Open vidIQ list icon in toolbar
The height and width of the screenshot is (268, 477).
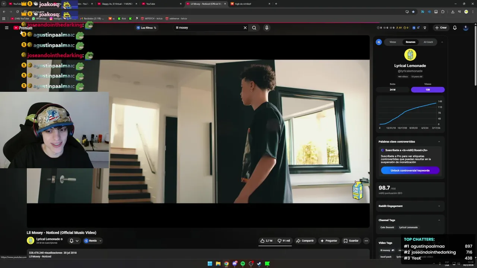(418, 28)
